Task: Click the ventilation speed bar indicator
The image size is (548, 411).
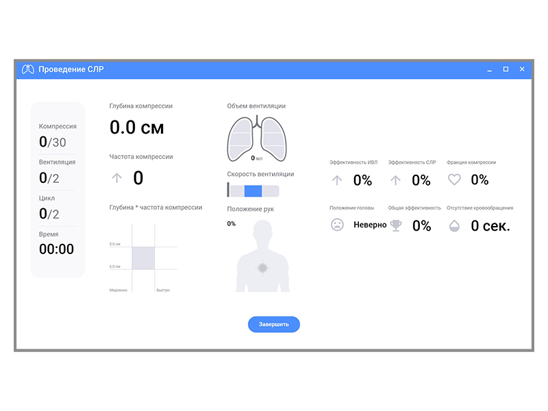Action: click(253, 191)
